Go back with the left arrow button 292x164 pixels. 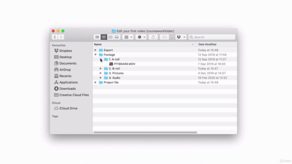pos(55,37)
